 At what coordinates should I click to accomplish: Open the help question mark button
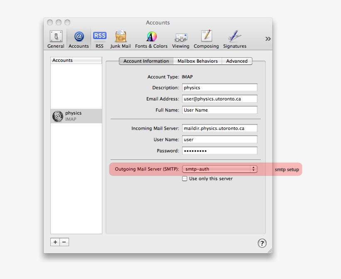pyautogui.click(x=262, y=243)
